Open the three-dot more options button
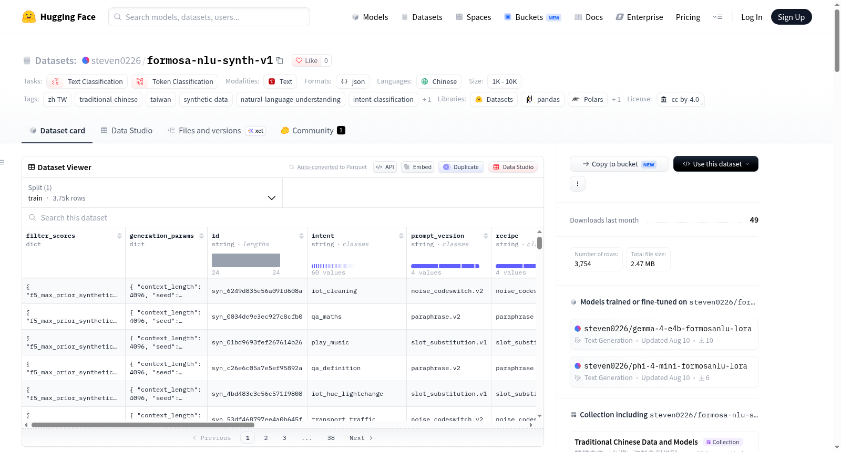This screenshot has width=841, height=452. 578,184
